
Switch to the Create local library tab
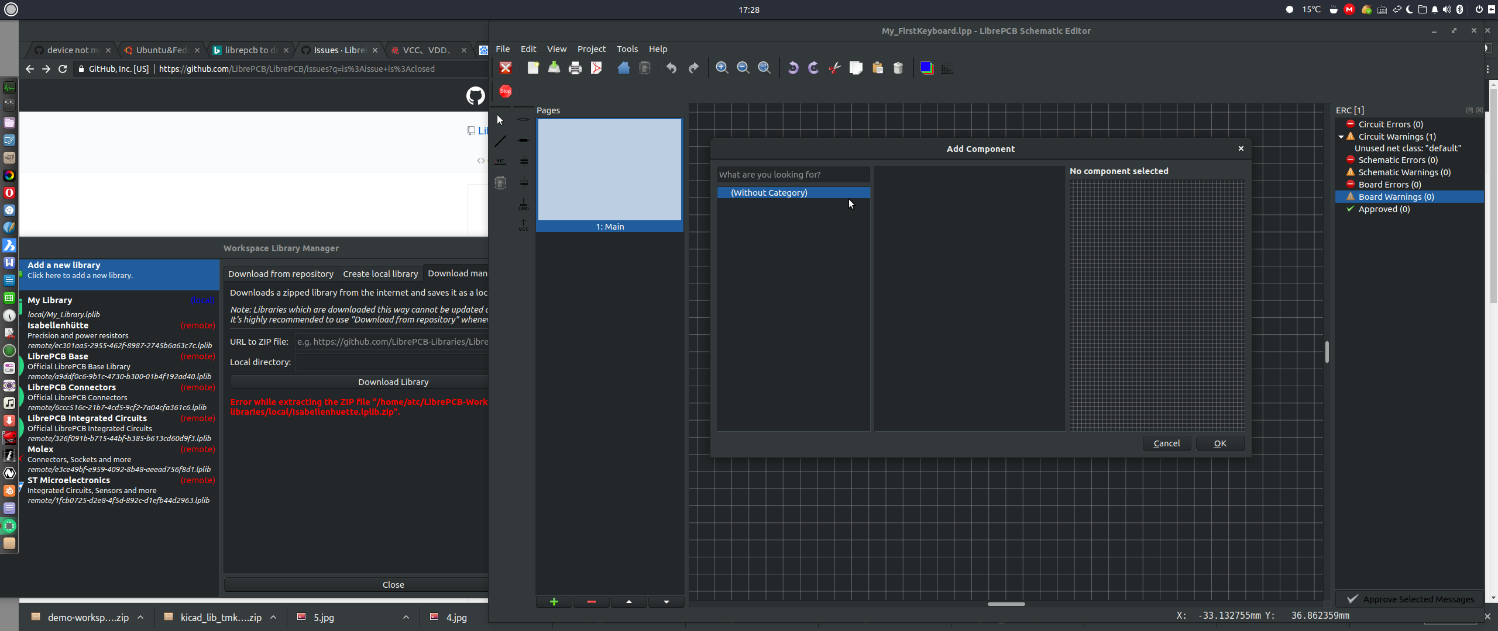tap(381, 273)
